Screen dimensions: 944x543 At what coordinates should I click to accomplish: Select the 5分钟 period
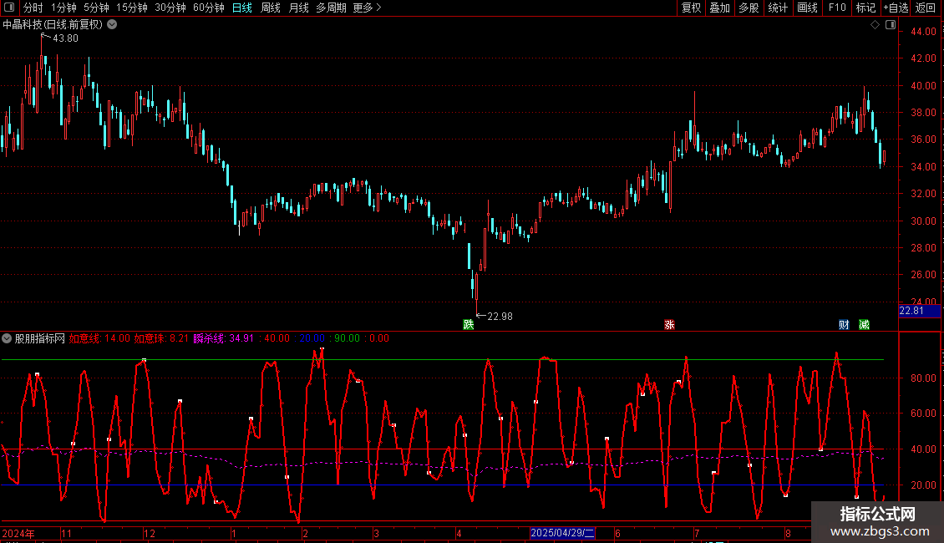(x=96, y=8)
